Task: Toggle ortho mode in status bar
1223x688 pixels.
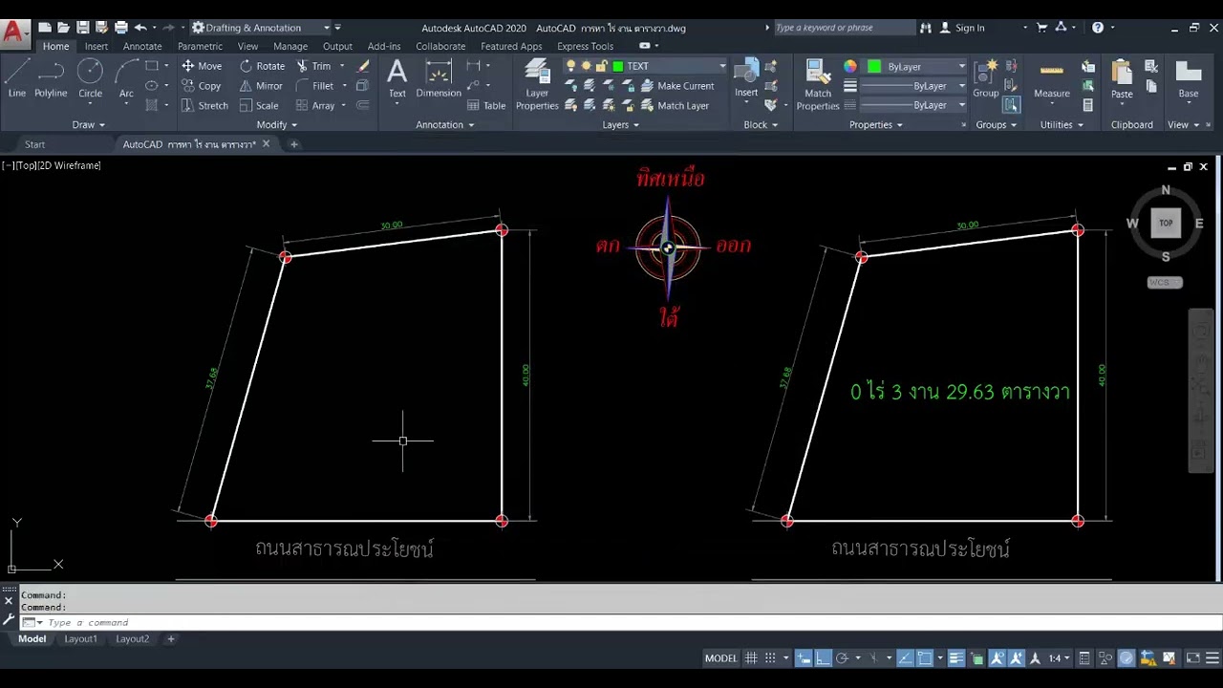Action: [x=823, y=658]
